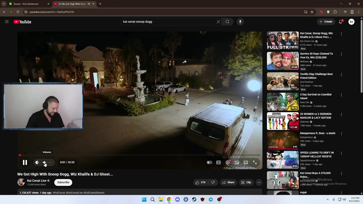Open options for Kai Cenat Buys Robot video
363x204 pixels.
point(341,173)
